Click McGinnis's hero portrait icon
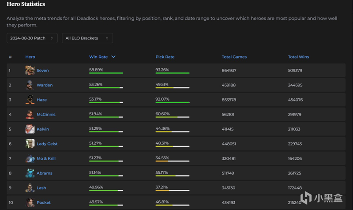 [30, 114]
